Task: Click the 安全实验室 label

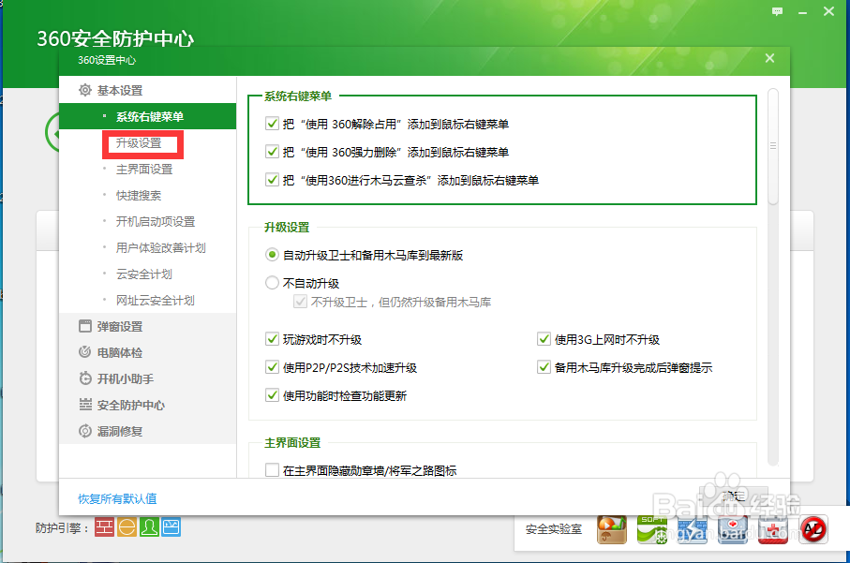Action: [554, 529]
